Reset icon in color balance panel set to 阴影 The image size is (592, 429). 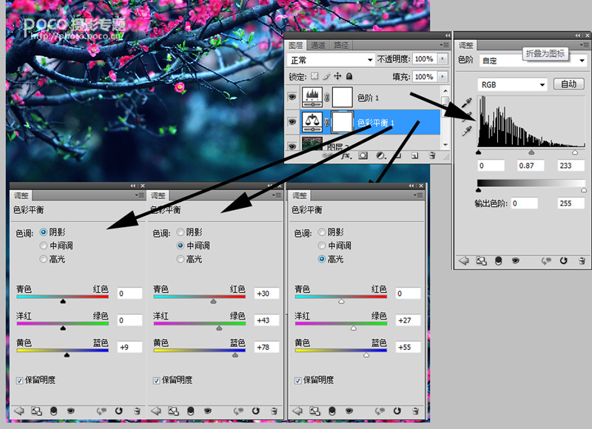tap(119, 411)
